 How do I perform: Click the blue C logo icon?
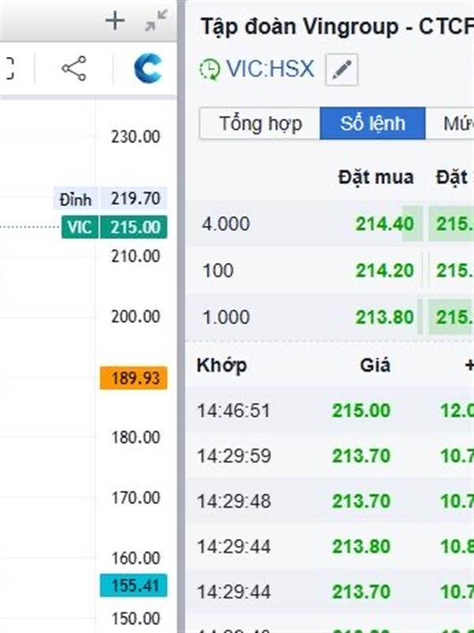pyautogui.click(x=148, y=68)
